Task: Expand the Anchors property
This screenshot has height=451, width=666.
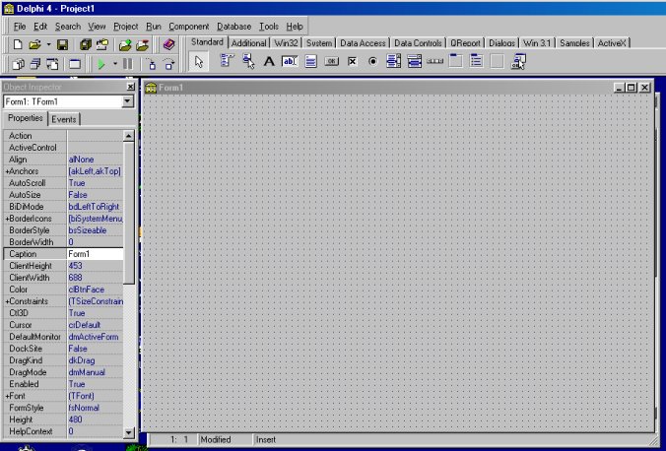Action: click(7, 171)
